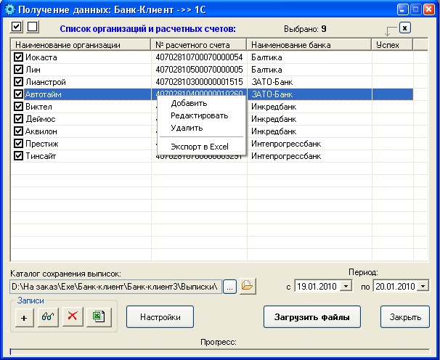
Task: Click the deselect-all empty box icon
Action: pyautogui.click(x=33, y=27)
